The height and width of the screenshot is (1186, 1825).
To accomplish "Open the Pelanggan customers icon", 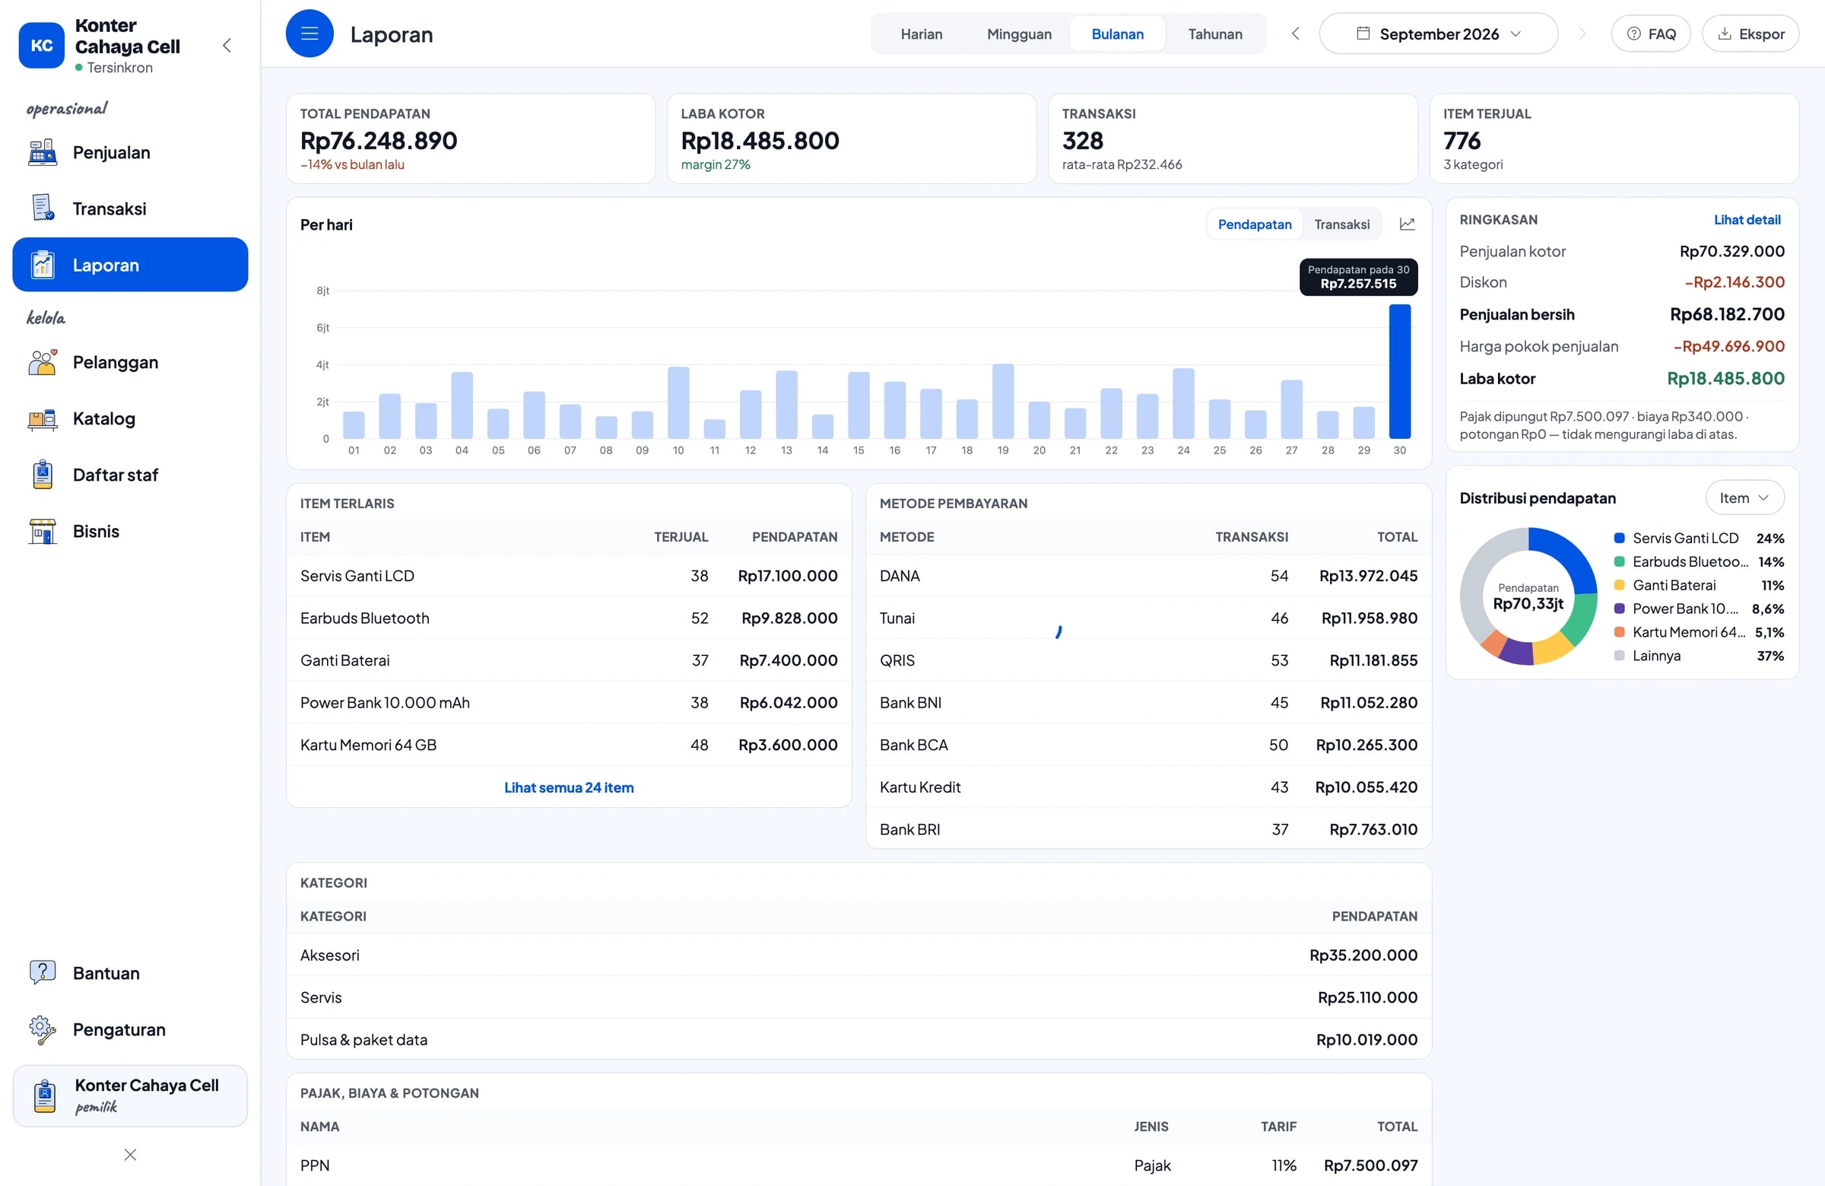I will point(43,362).
